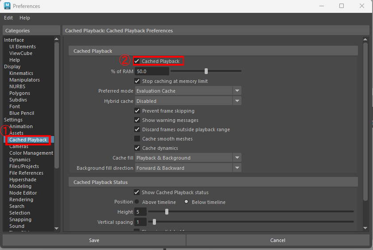
Task: Select the Animation category under Settings
Action: coord(21,126)
